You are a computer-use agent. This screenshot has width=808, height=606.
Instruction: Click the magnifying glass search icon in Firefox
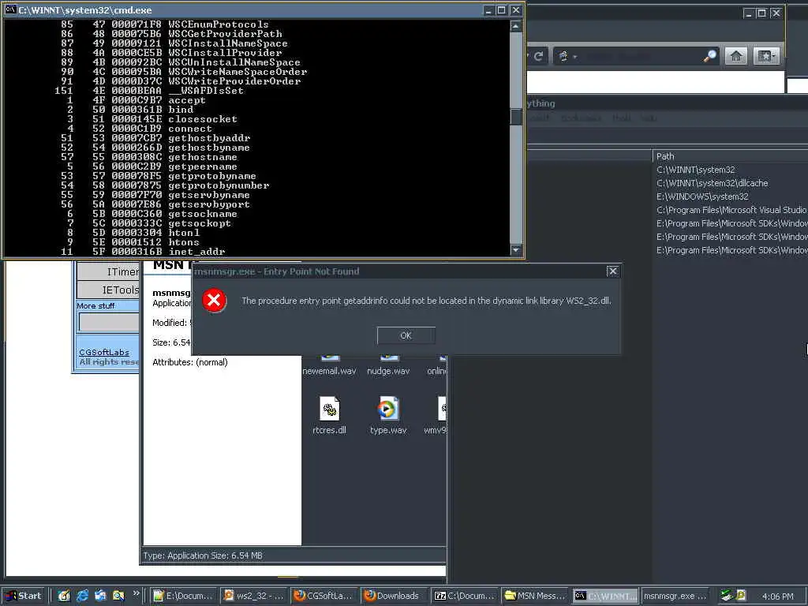point(710,56)
